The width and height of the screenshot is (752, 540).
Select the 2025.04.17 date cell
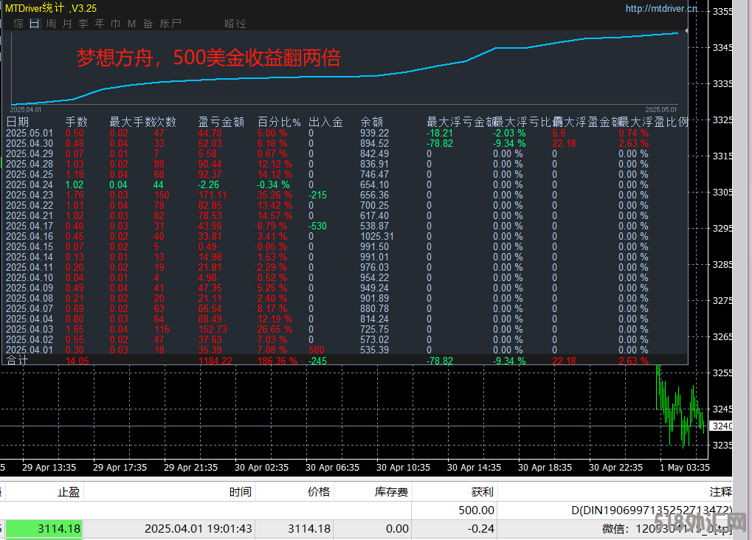tap(30, 226)
